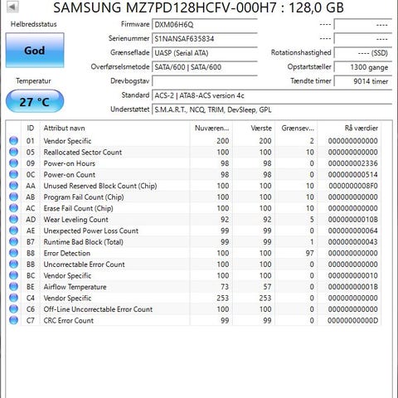The width and height of the screenshot is (398, 398).
Task: Click ID cell B7
Action: pos(31,242)
